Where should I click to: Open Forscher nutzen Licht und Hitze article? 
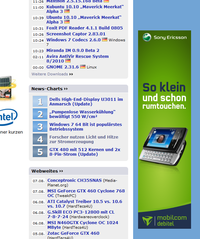(x=84, y=139)
